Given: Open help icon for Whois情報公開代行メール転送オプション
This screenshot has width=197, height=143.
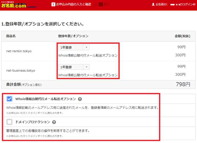Looking at the screenshot, I should 80,99.
